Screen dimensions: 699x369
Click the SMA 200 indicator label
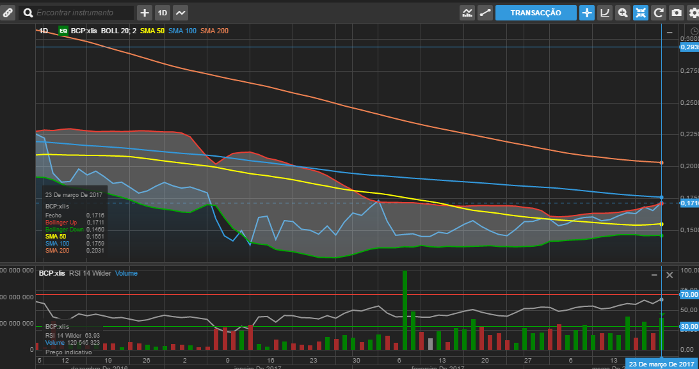click(x=214, y=31)
